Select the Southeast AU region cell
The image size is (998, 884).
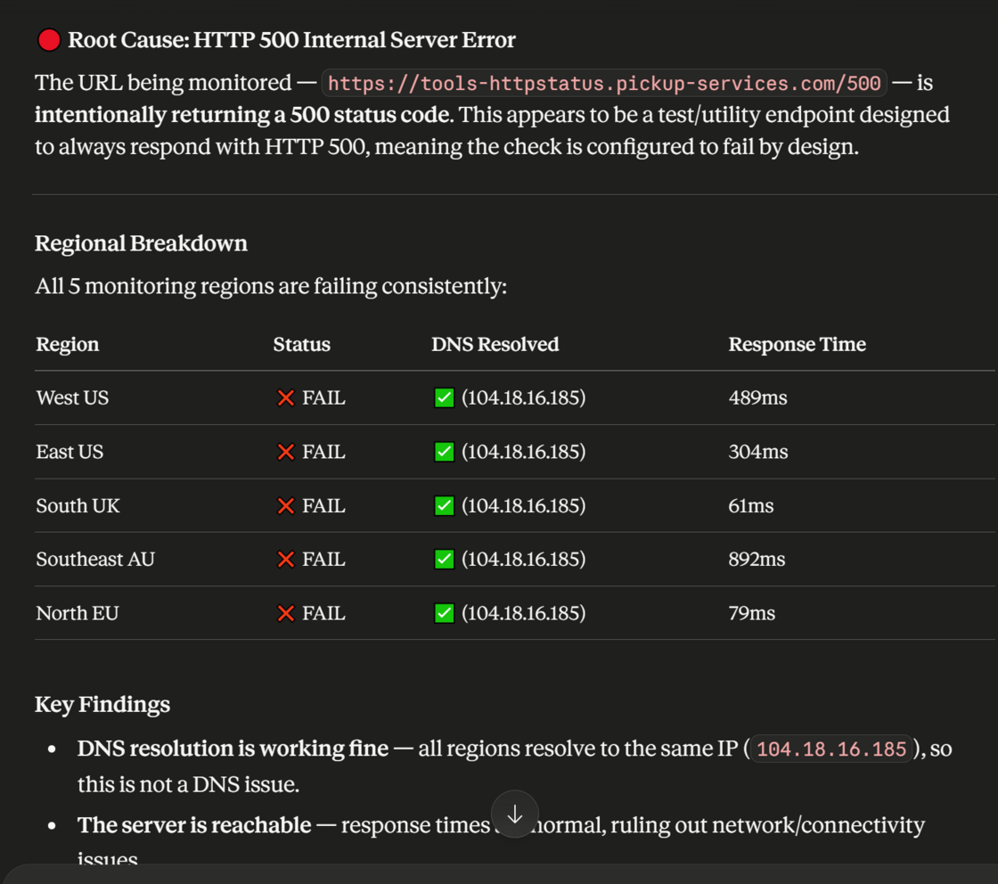click(x=95, y=560)
